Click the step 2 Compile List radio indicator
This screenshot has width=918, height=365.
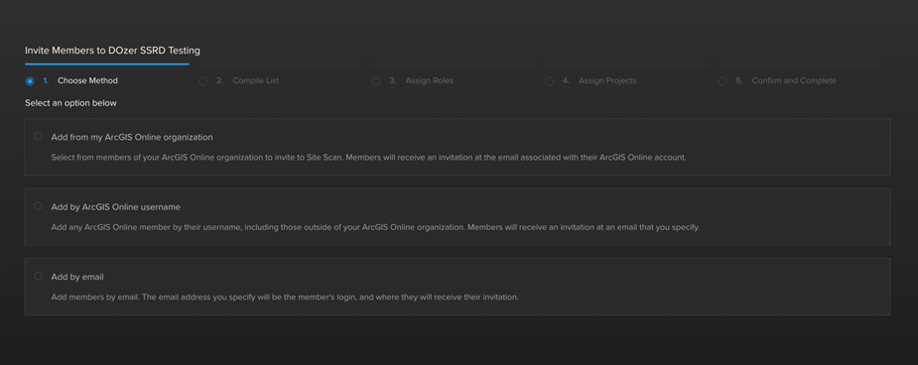coord(203,81)
